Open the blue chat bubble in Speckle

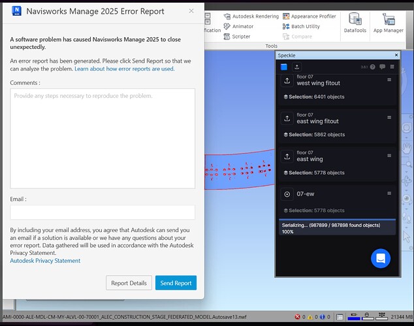click(381, 258)
